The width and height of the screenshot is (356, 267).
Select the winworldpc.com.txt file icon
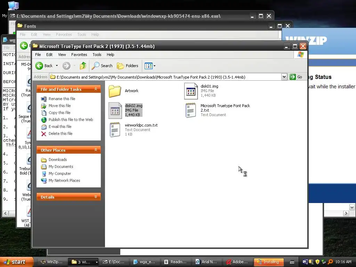(x=115, y=130)
